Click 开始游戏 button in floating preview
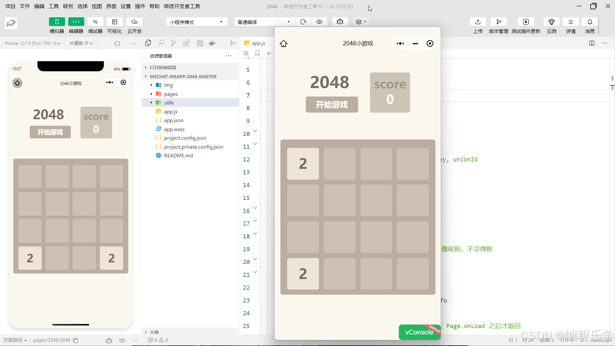The width and height of the screenshot is (615, 346). (332, 104)
